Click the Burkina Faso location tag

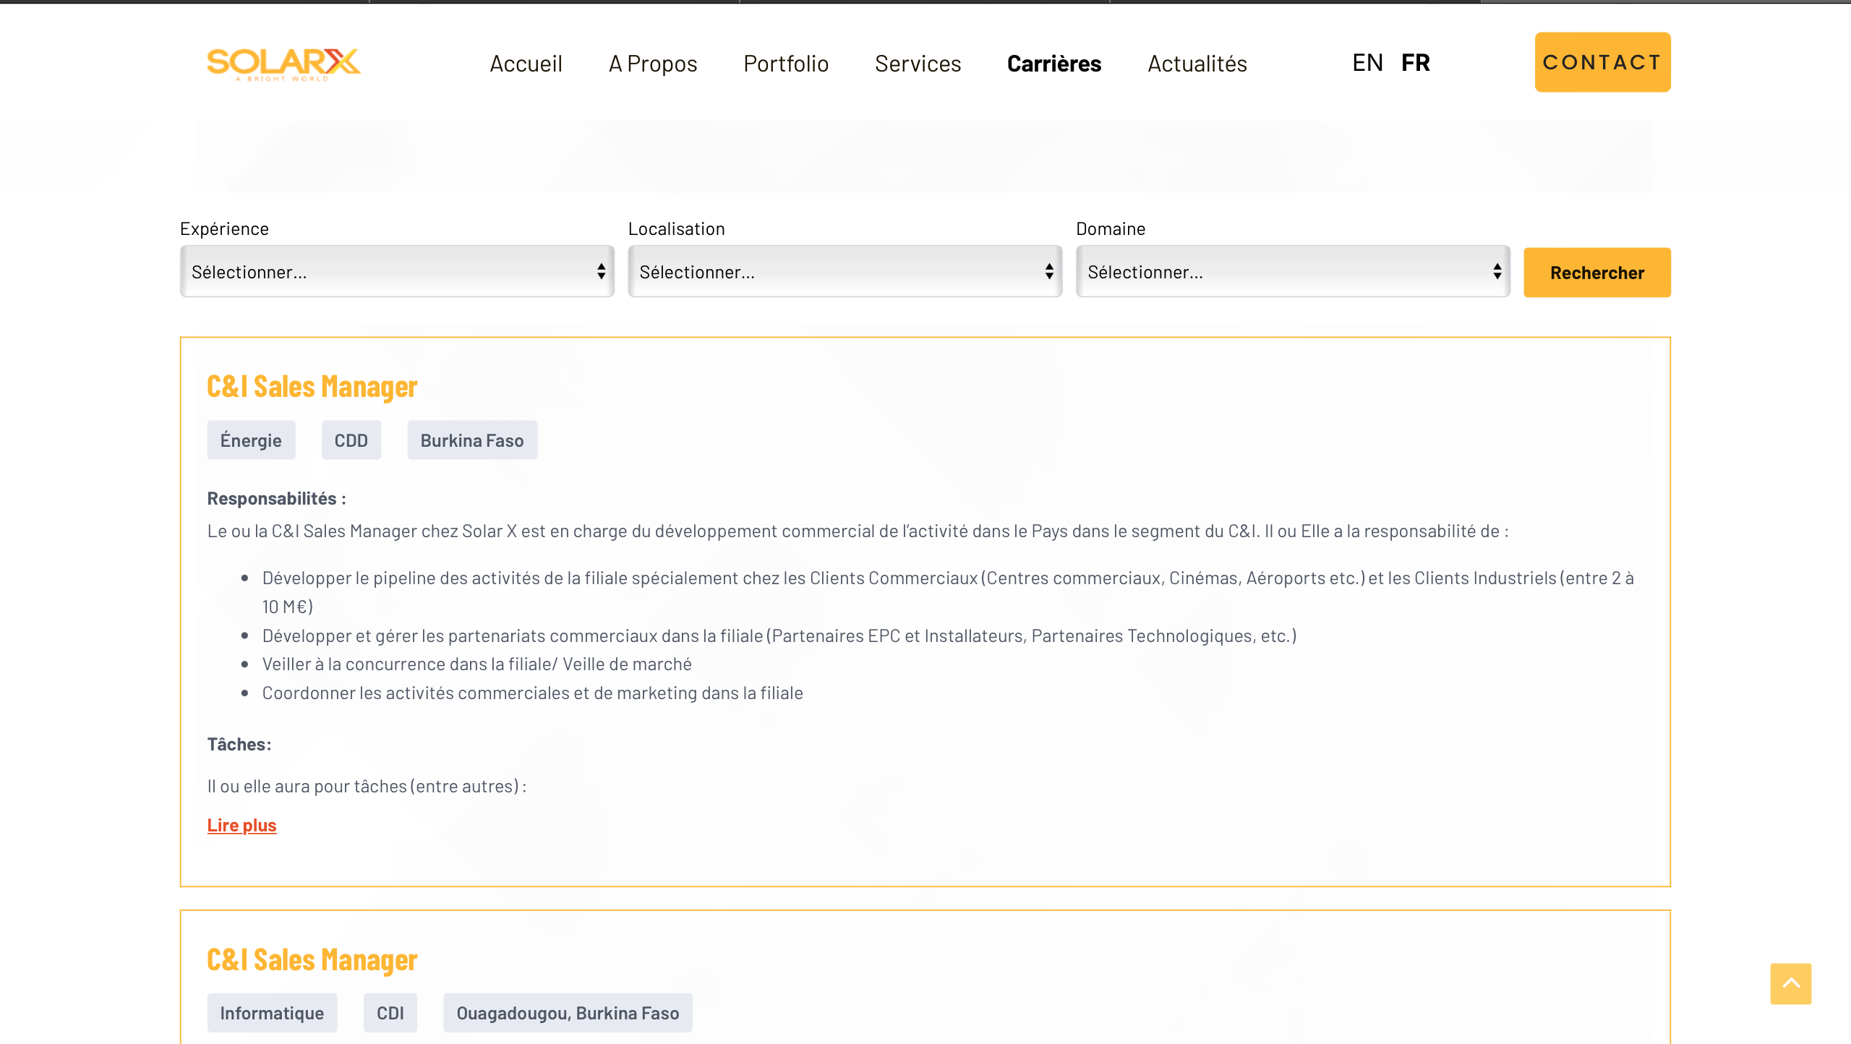coord(471,440)
